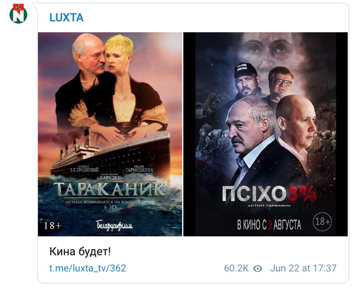This screenshot has height=292, width=357.
Task: Open the ТАРАКАНИК poster title
Action: tap(110, 189)
